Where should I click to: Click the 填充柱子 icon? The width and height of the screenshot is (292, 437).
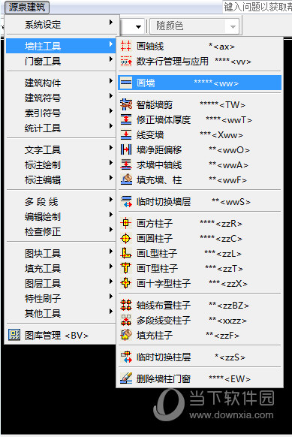click(x=125, y=336)
